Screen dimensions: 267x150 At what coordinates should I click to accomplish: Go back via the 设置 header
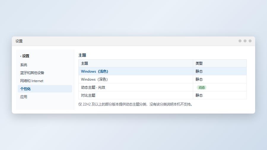click(25, 56)
